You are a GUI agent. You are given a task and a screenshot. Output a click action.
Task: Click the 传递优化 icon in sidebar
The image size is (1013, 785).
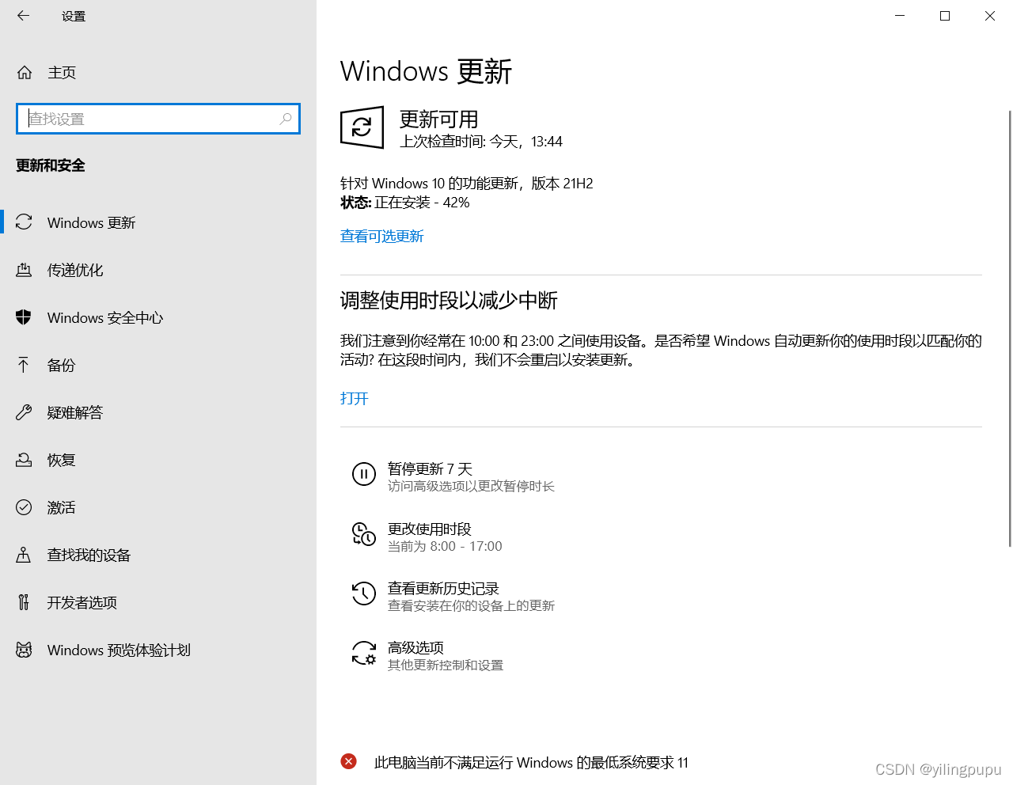pyautogui.click(x=24, y=270)
